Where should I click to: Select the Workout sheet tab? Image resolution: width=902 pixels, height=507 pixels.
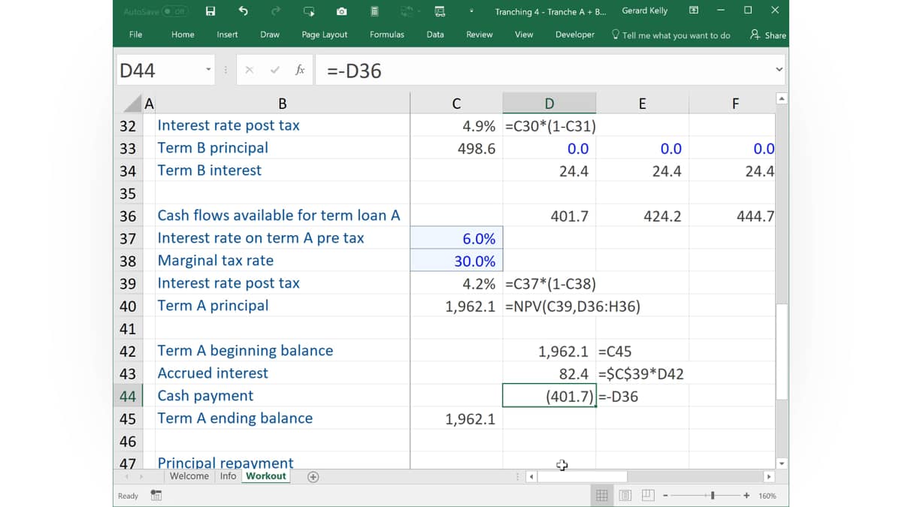[x=266, y=476]
